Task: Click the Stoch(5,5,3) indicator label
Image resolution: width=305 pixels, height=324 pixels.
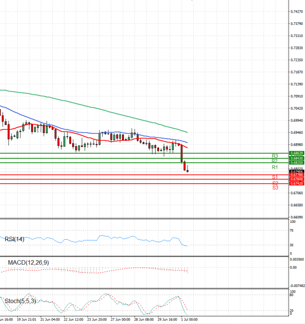Action: (20, 301)
